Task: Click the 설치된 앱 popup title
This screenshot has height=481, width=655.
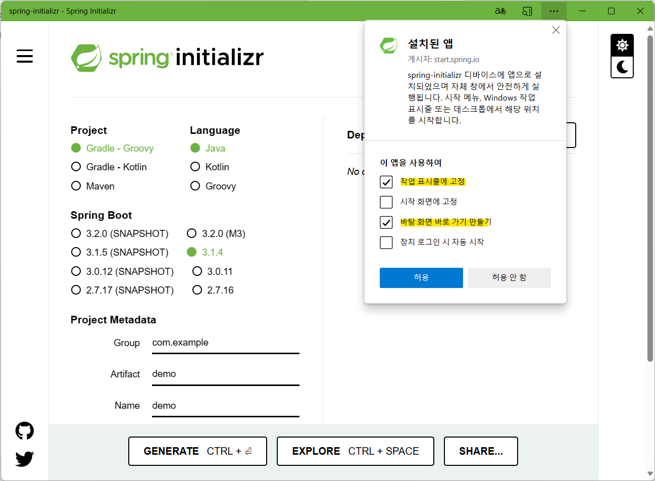Action: coord(430,44)
